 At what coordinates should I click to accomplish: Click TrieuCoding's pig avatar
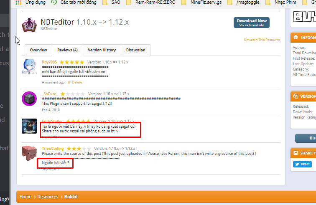pyautogui.click(x=29, y=153)
